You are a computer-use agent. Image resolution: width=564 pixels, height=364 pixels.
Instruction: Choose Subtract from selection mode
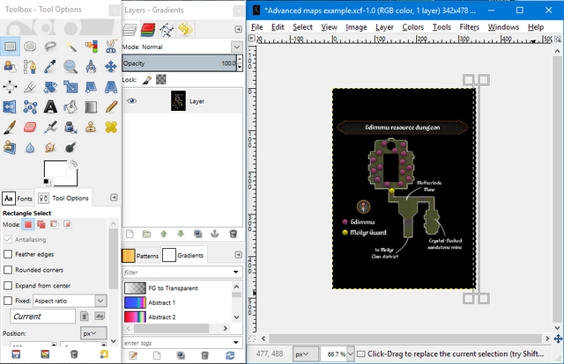click(55, 225)
